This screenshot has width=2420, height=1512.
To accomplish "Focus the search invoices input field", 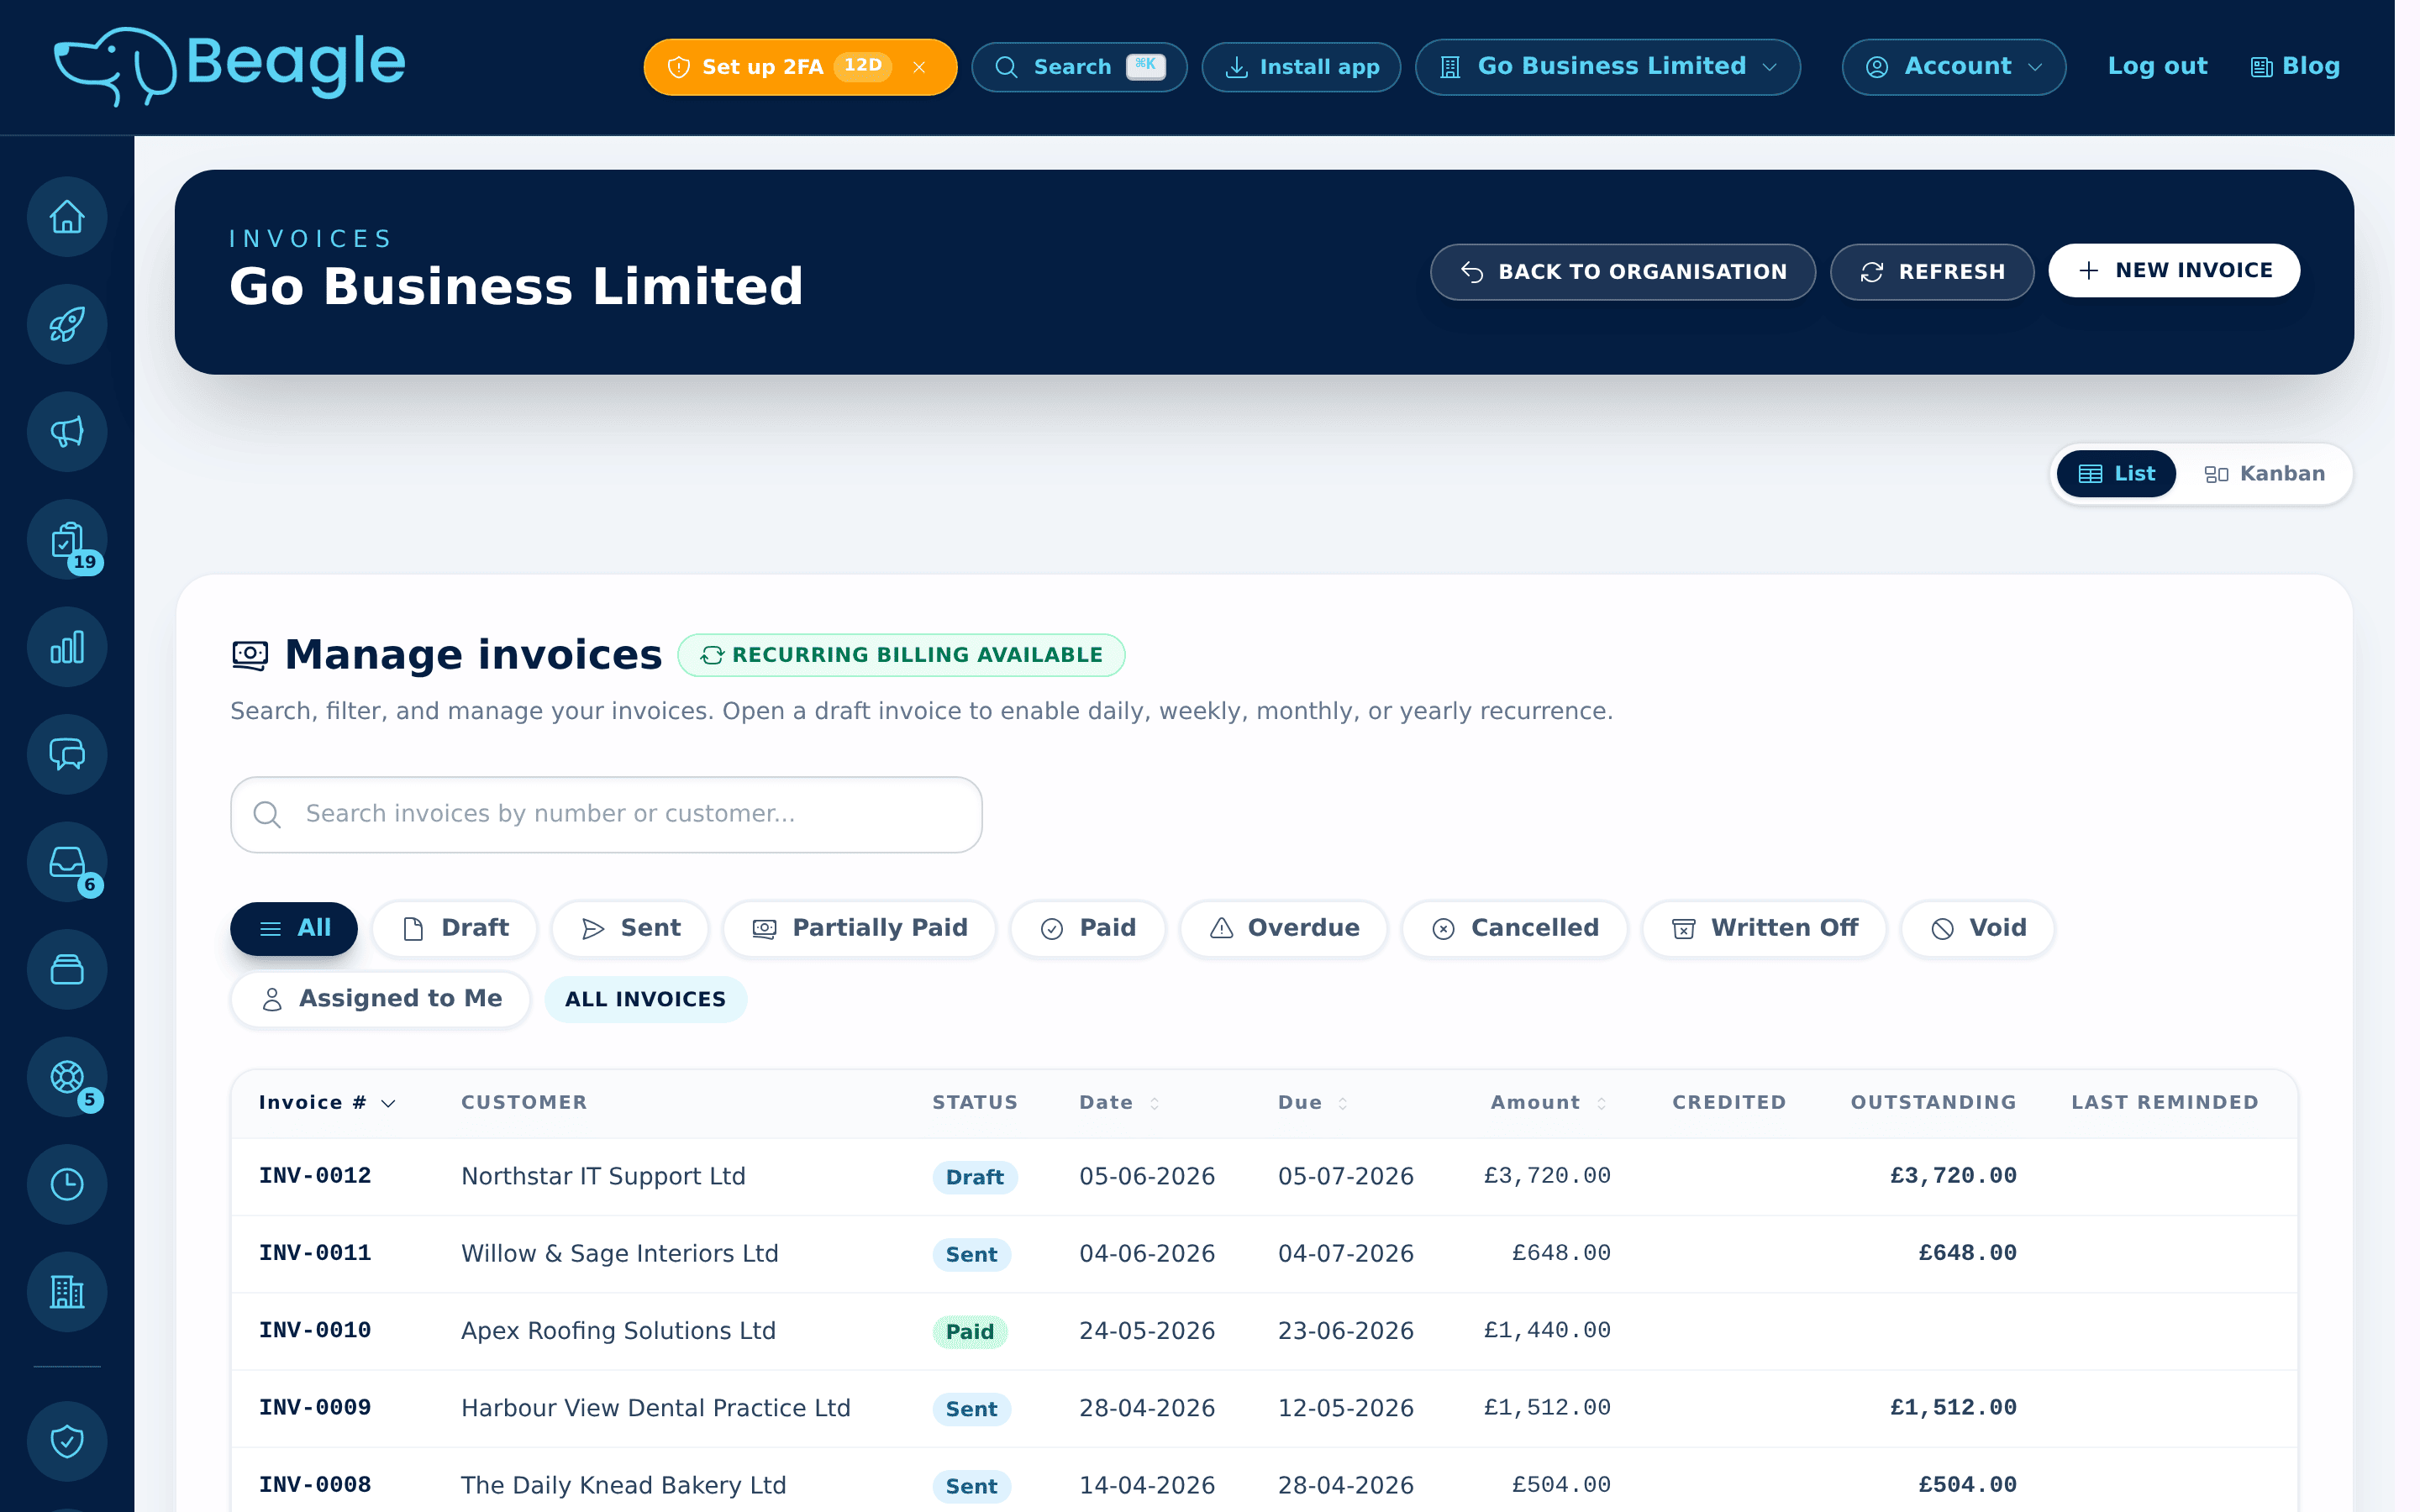I will tap(606, 814).
